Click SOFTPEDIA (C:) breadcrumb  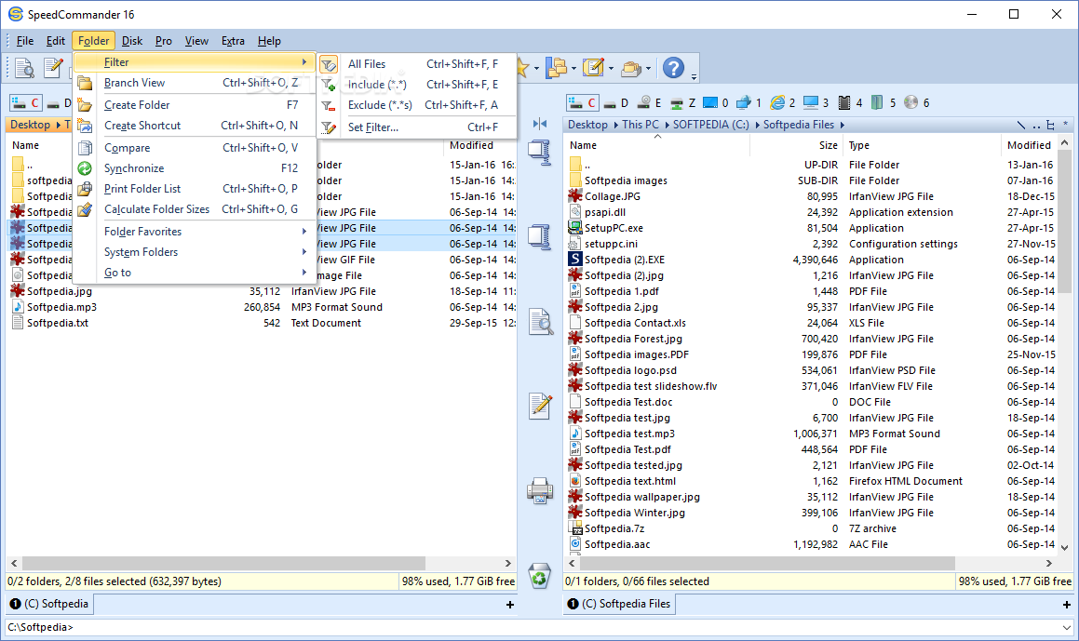711,126
